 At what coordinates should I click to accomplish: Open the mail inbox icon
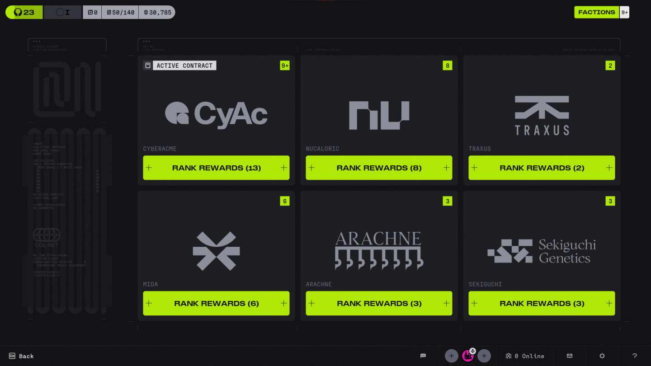click(x=570, y=356)
